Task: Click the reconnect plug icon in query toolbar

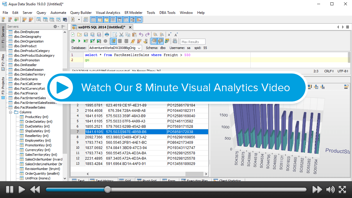Action: (x=133, y=41)
